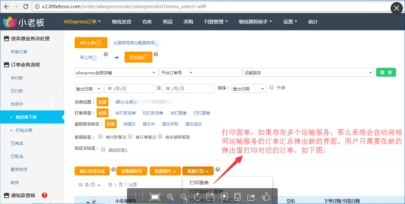
Task: Click the start date field before 至
Action: tap(130, 88)
